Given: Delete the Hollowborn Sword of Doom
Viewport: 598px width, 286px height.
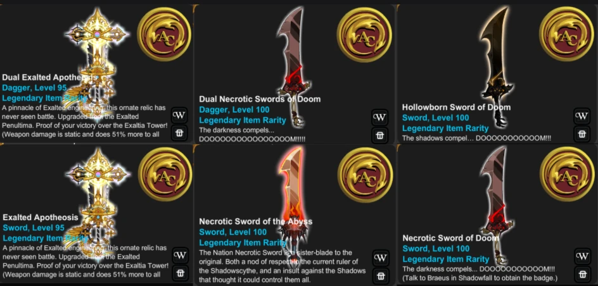Looking at the screenshot, I should coord(582,134).
